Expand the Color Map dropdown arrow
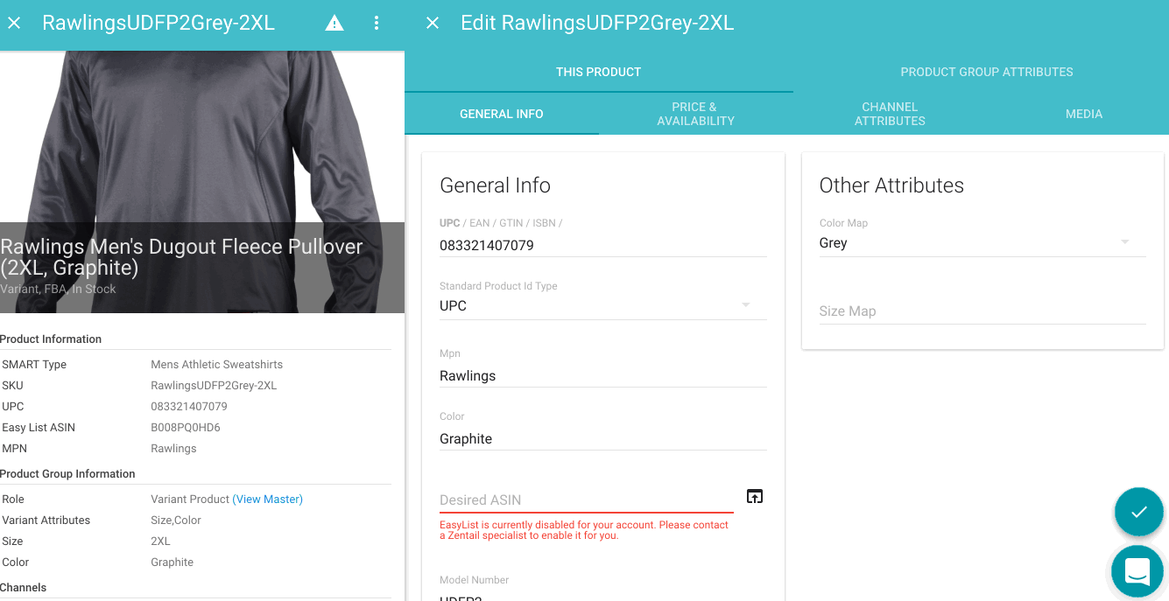The image size is (1169, 601). 1125,242
